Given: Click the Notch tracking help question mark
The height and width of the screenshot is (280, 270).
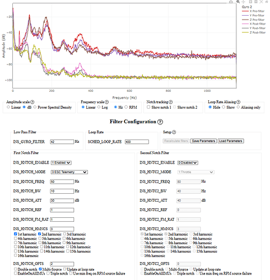Looking at the screenshot, I should [171, 102].
